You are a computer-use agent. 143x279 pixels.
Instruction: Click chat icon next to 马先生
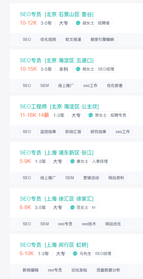pyautogui.click(x=75, y=253)
